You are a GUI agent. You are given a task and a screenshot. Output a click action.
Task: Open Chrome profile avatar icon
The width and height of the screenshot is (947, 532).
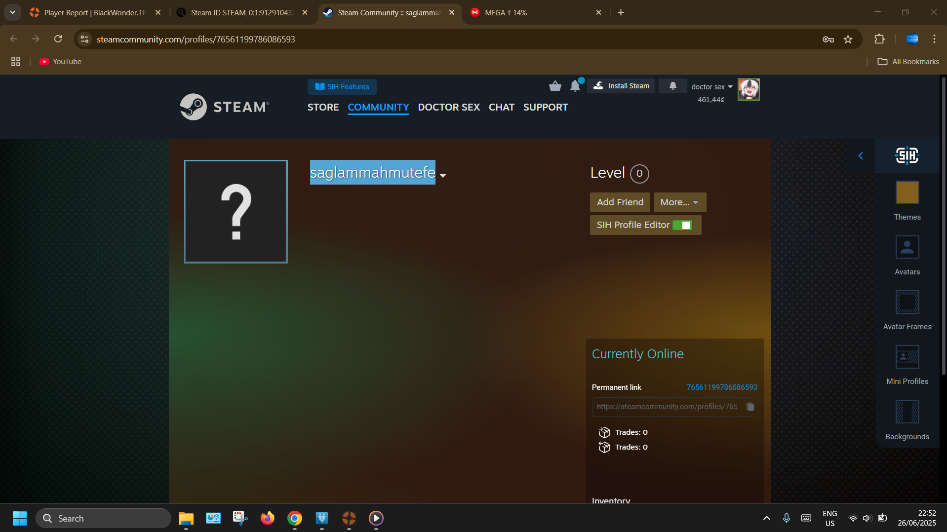tap(912, 39)
